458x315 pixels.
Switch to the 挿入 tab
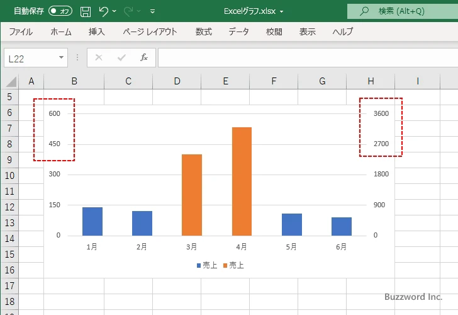click(x=97, y=31)
